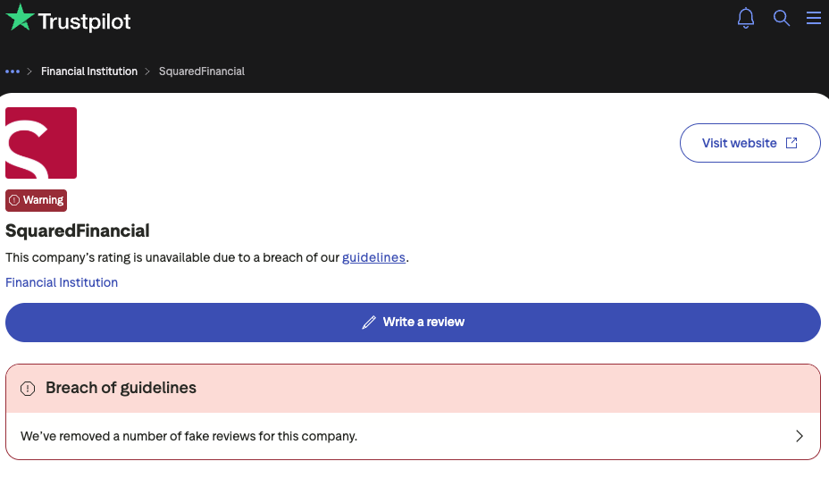Viewport: 829px width, 478px height.
Task: Click the red Warning badge
Action: pyautogui.click(x=36, y=200)
